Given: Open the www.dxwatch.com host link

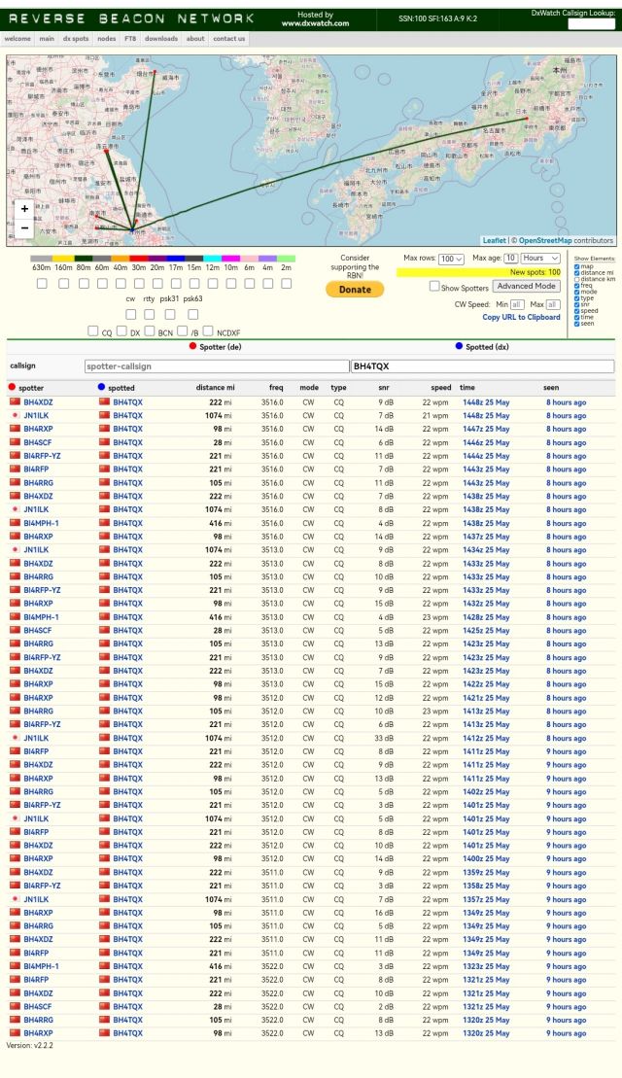Looking at the screenshot, I should click(315, 23).
